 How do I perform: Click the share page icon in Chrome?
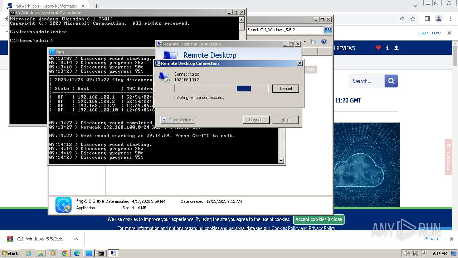click(401, 19)
